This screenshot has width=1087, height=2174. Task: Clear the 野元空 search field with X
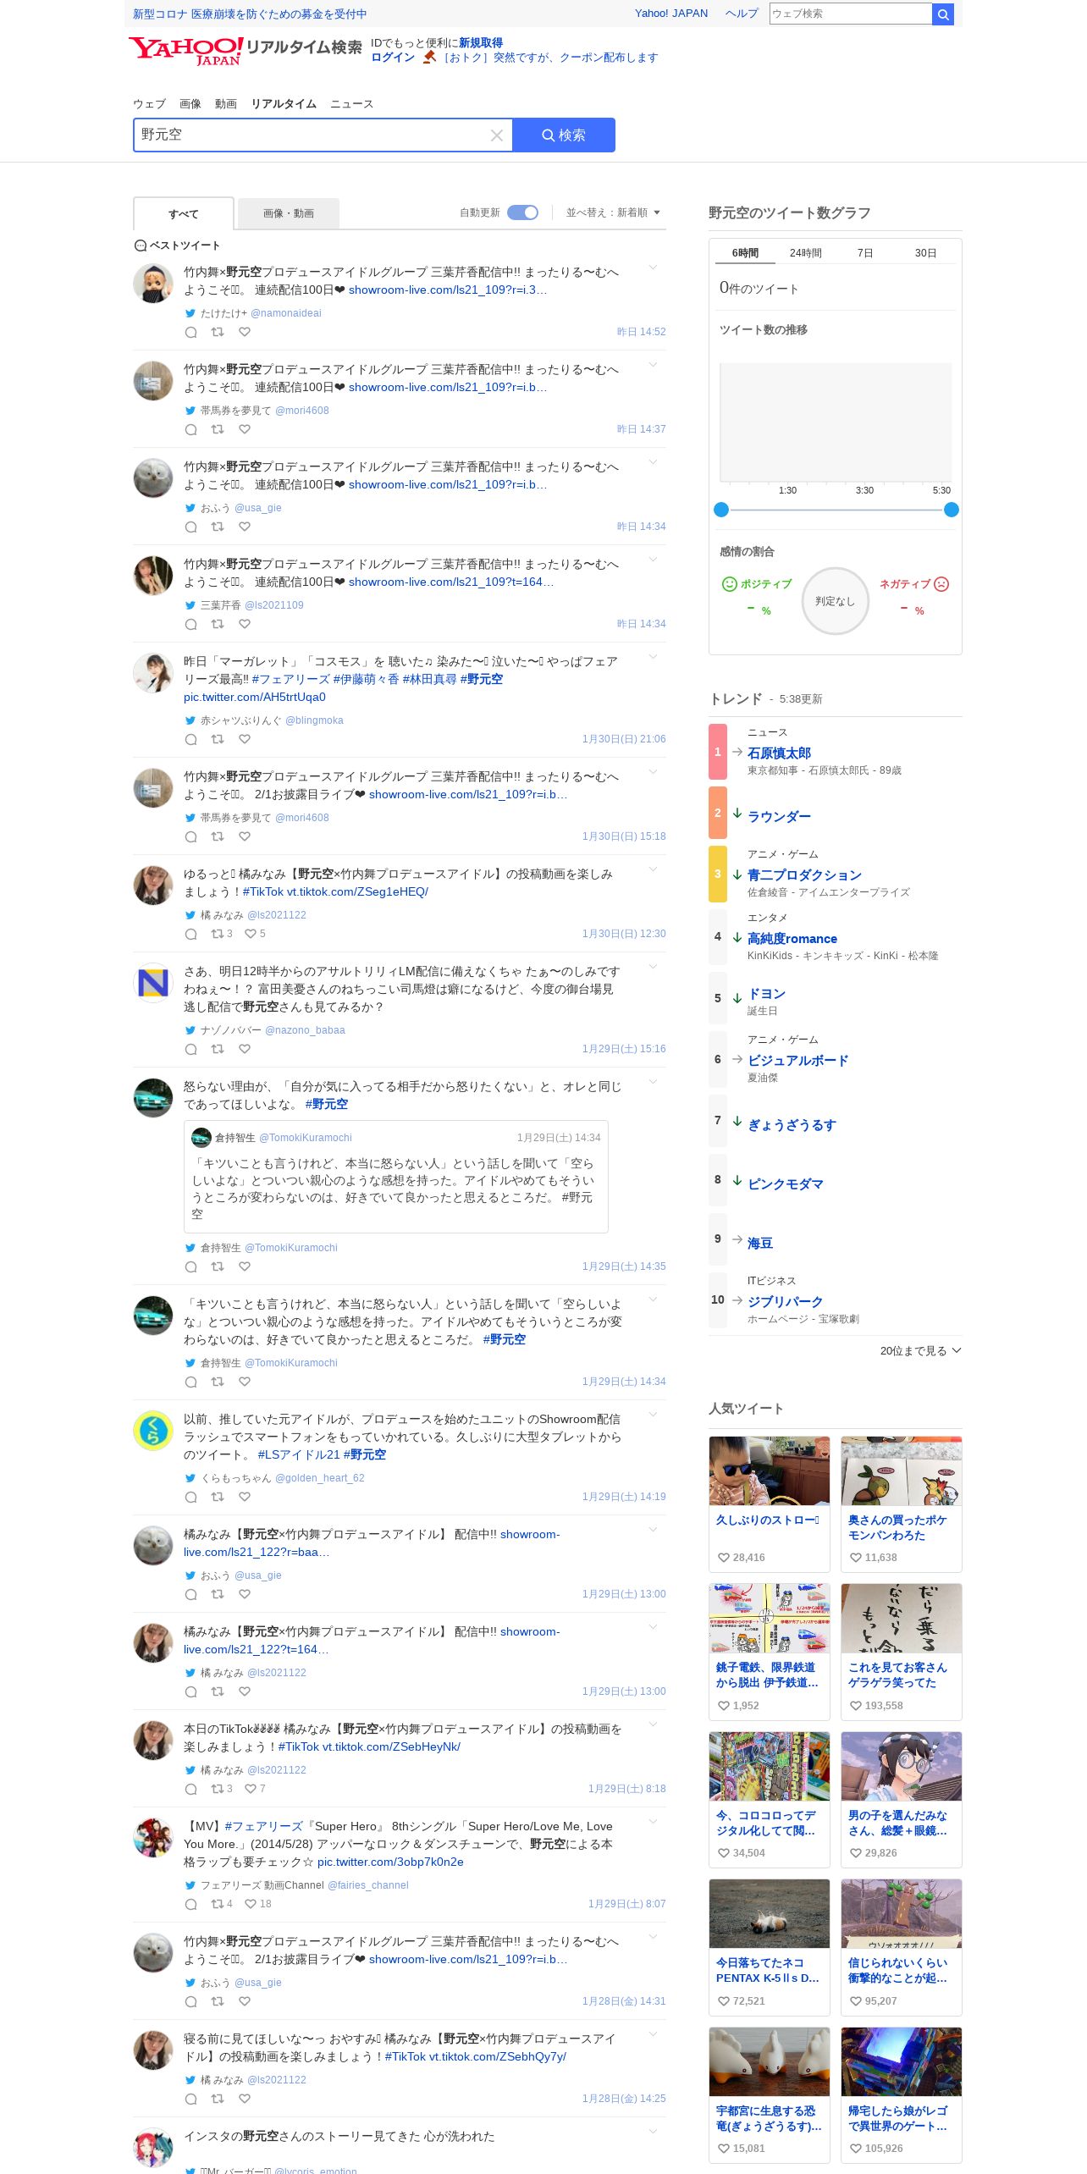tap(497, 135)
